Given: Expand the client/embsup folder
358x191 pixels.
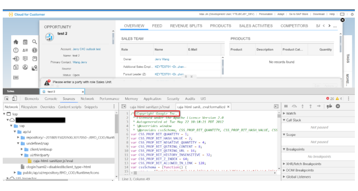Looking at the screenshot, I should point(22,149).
